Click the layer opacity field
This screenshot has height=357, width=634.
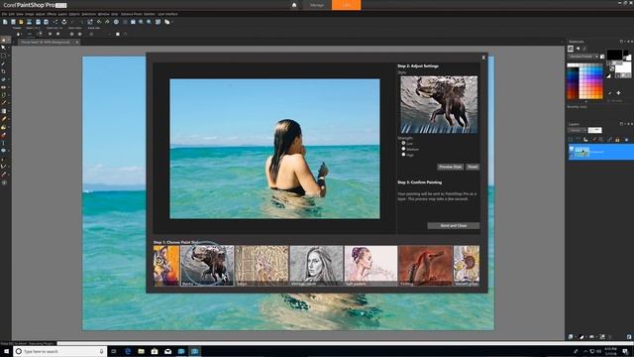pos(594,130)
